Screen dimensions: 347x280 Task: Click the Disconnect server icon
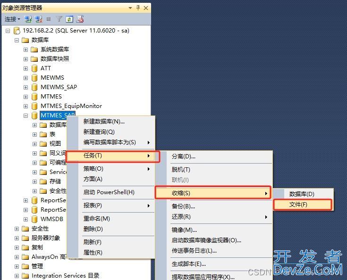click(39, 19)
